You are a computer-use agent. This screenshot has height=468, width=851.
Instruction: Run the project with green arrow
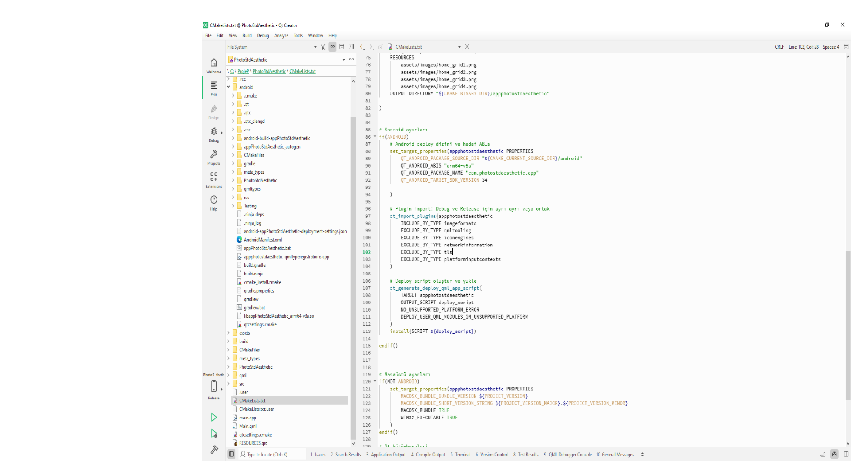[x=214, y=417]
